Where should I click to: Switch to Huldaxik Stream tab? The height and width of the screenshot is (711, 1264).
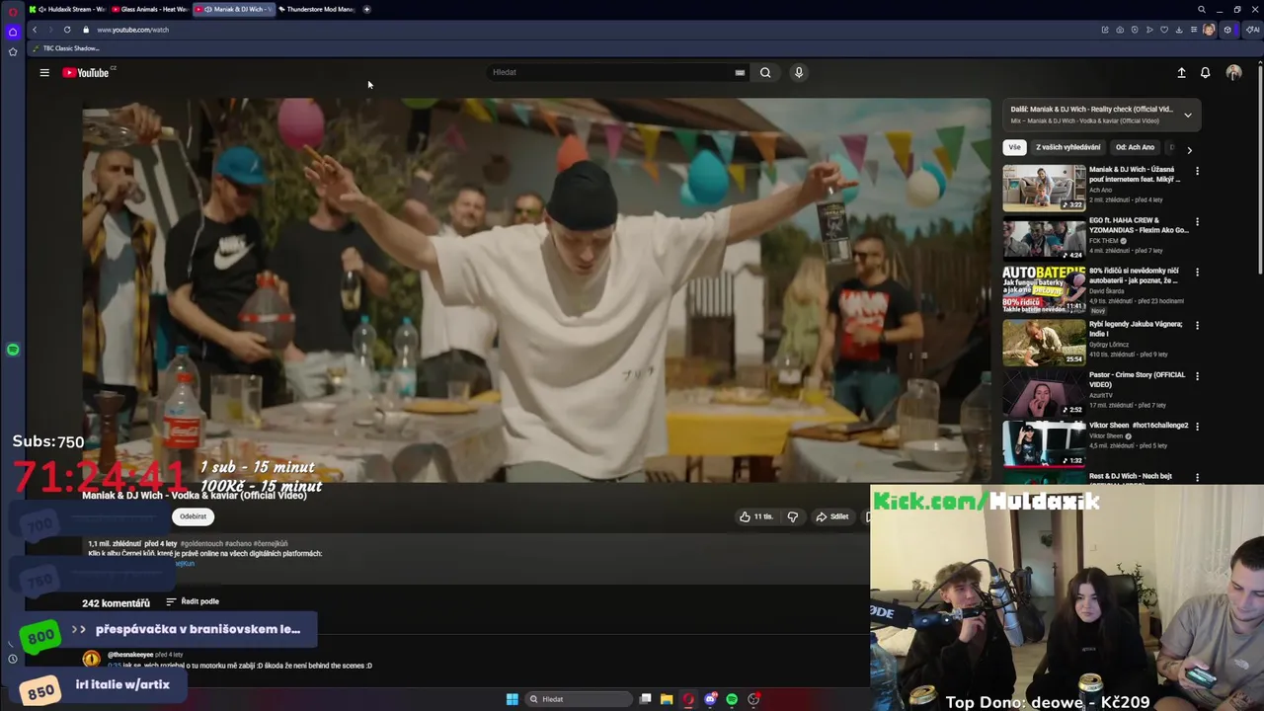tap(66, 9)
